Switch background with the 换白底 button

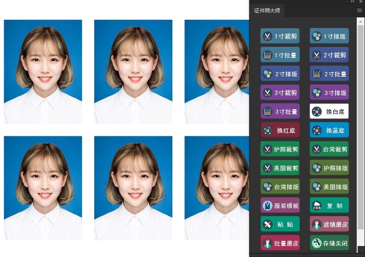pyautogui.click(x=329, y=112)
